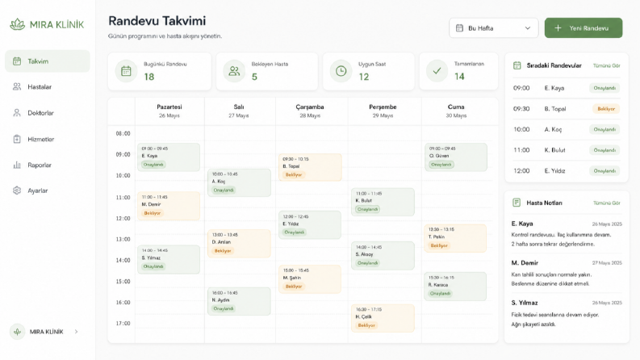
Task: Open the Bu Hafta dropdown
Action: click(493, 27)
